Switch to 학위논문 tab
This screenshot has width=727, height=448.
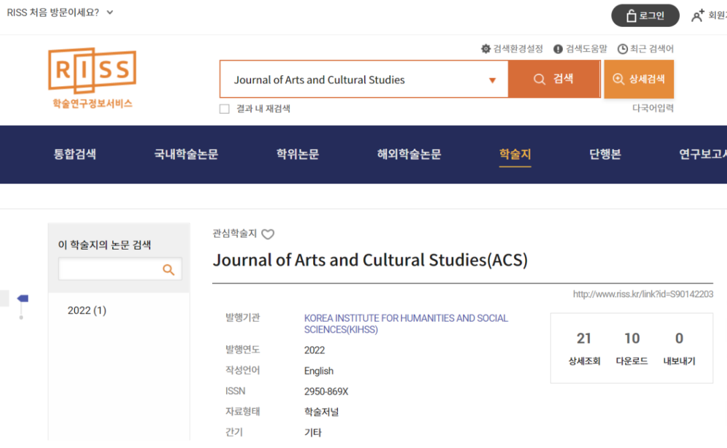click(298, 154)
